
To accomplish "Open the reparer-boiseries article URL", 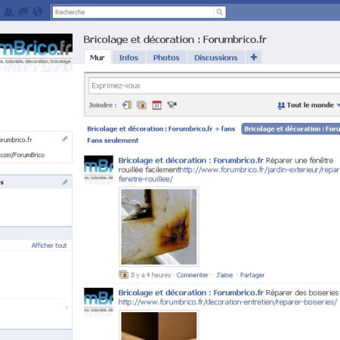I will [227, 302].
